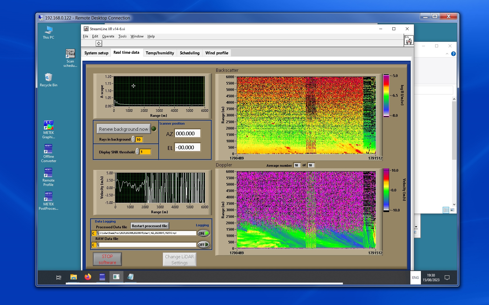489x305 pixels.
Task: Toggle the processed data Logging ON switch
Action: click(x=203, y=233)
